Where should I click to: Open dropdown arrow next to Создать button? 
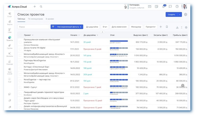[x=180, y=15]
